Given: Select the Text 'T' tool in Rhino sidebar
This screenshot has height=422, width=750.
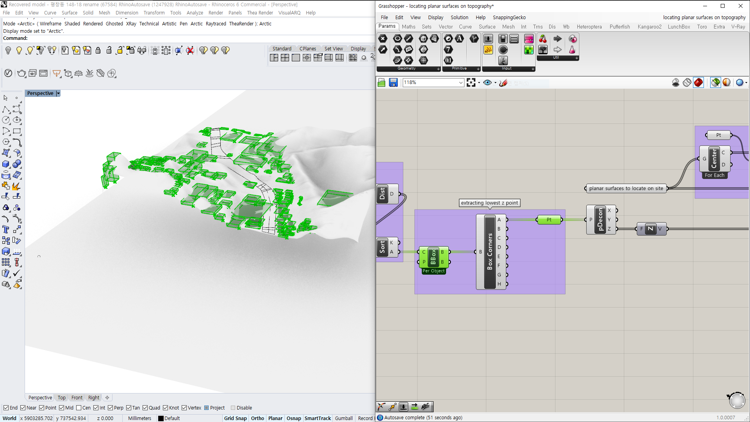Looking at the screenshot, I should [6, 229].
